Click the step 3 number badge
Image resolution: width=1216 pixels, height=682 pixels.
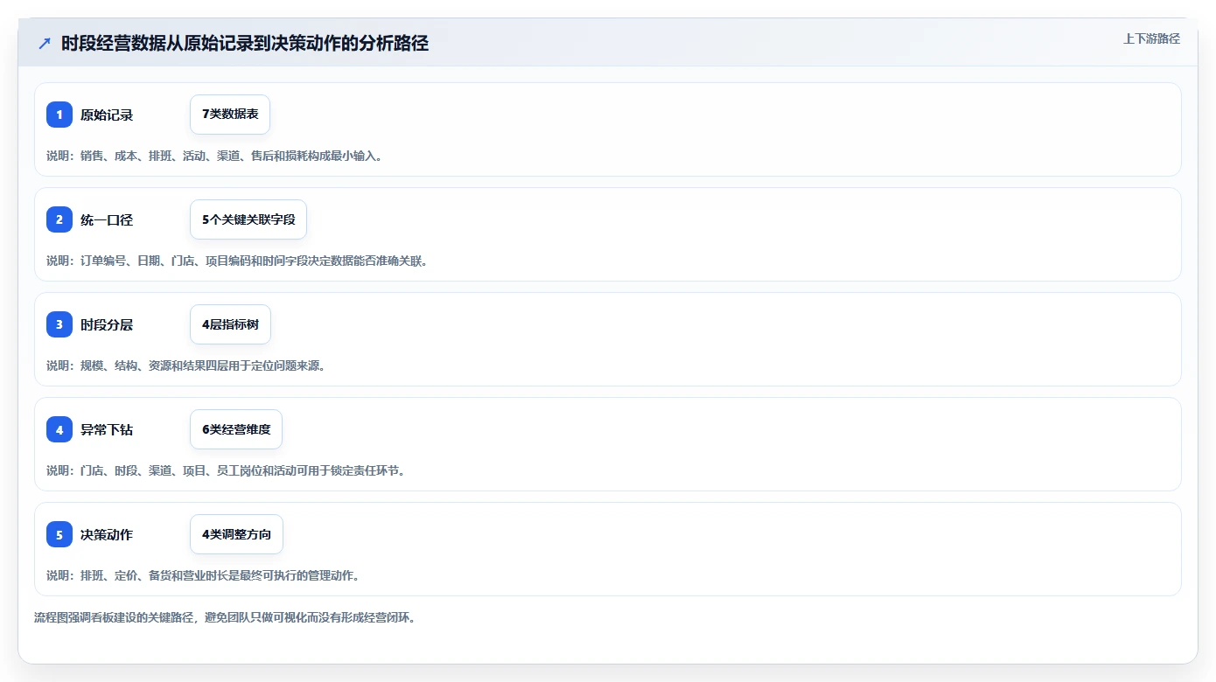point(59,324)
